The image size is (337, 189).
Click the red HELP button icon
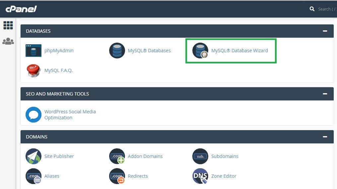tap(34, 70)
